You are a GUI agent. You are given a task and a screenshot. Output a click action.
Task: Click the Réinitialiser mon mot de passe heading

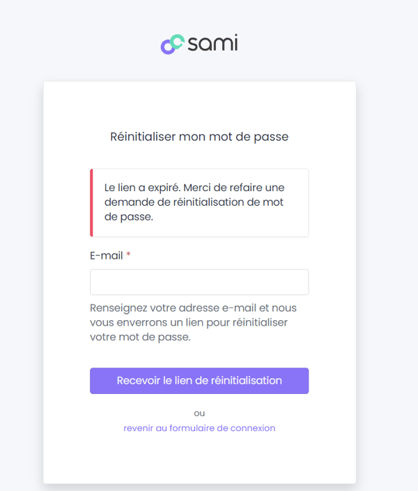[x=199, y=137]
